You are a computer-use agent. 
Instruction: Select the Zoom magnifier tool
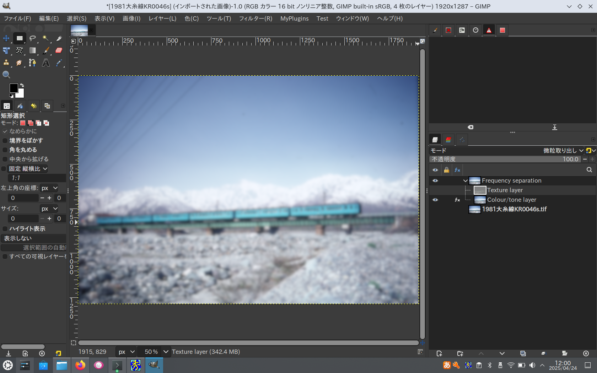point(6,75)
